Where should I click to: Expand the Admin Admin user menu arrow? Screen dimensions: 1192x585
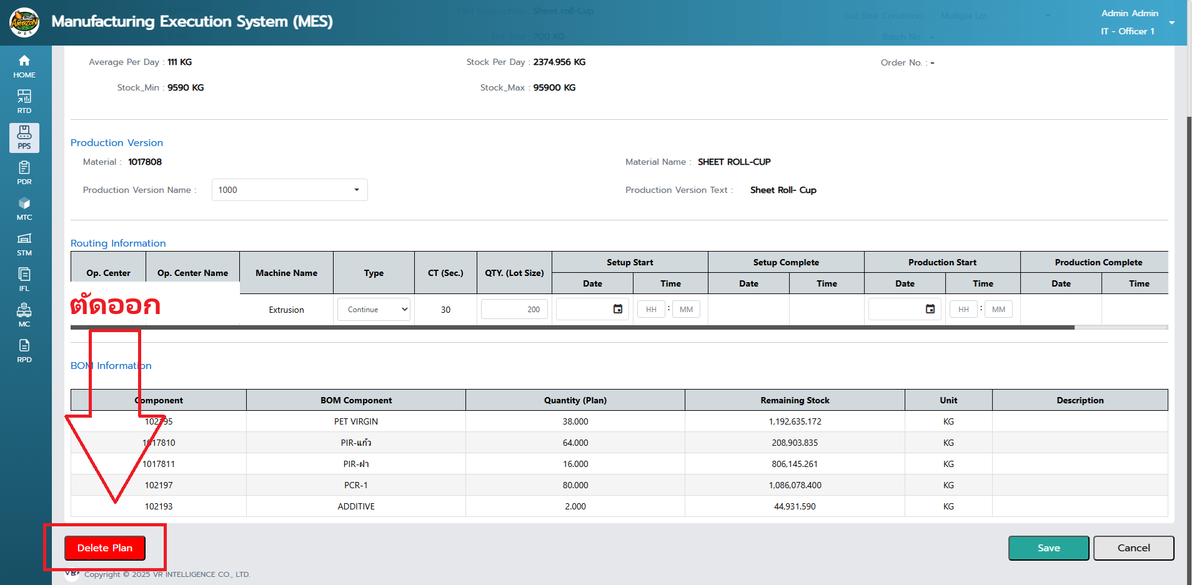(x=1171, y=22)
